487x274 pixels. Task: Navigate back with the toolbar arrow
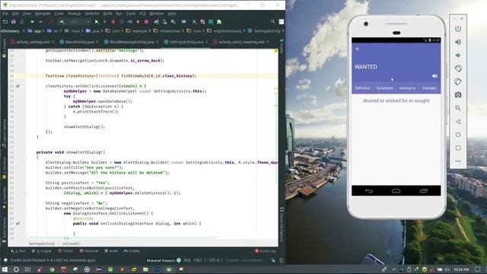point(32,22)
